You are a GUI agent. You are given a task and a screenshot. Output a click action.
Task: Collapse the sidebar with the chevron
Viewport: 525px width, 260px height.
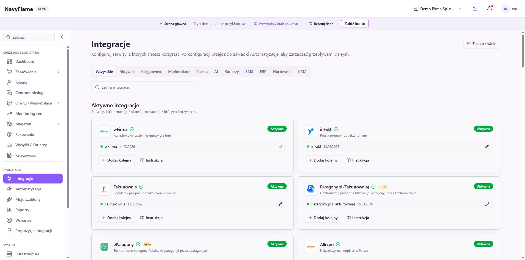click(62, 37)
